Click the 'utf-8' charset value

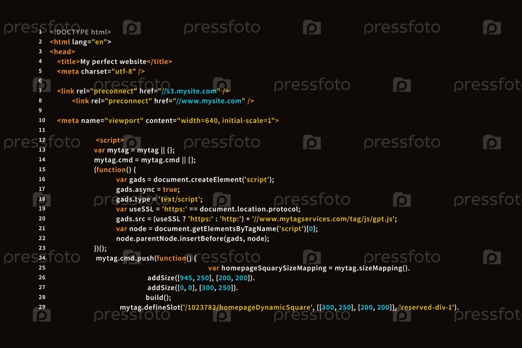123,71
